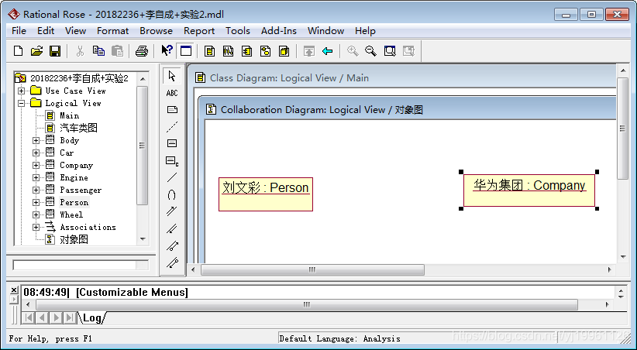
Task: Open the Tools menu
Action: point(238,31)
